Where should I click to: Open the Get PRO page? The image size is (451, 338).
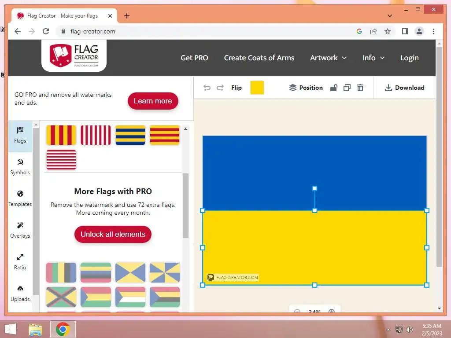coord(194,58)
